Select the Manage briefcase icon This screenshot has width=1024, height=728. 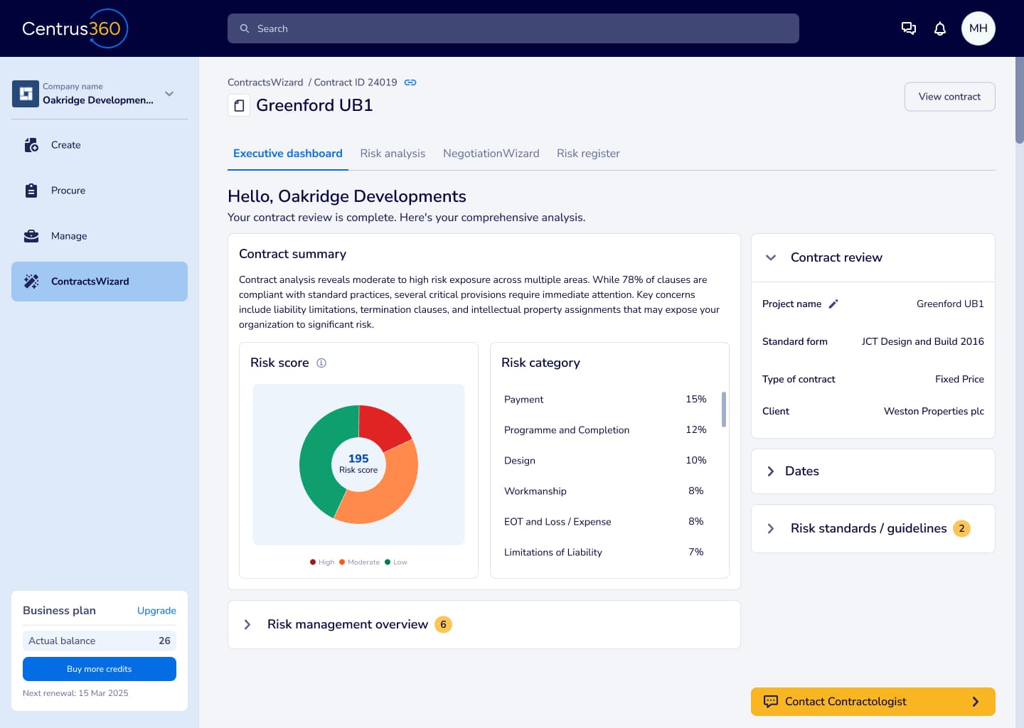click(x=31, y=236)
